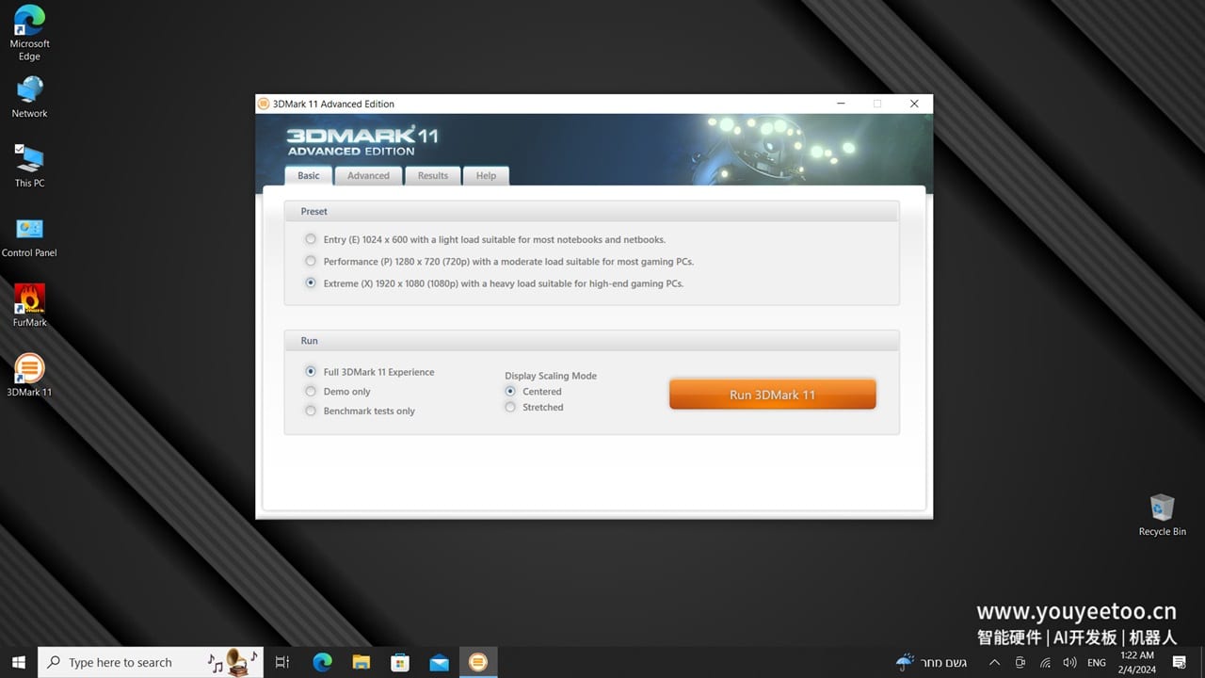Click the taskbar search field

[122, 662]
